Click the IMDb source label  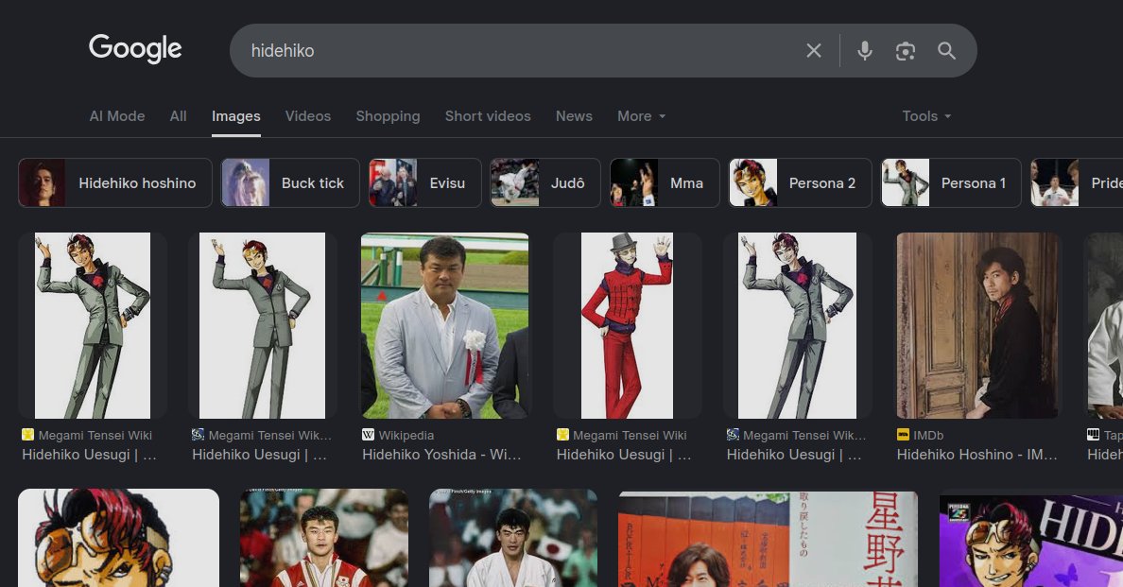coord(928,435)
